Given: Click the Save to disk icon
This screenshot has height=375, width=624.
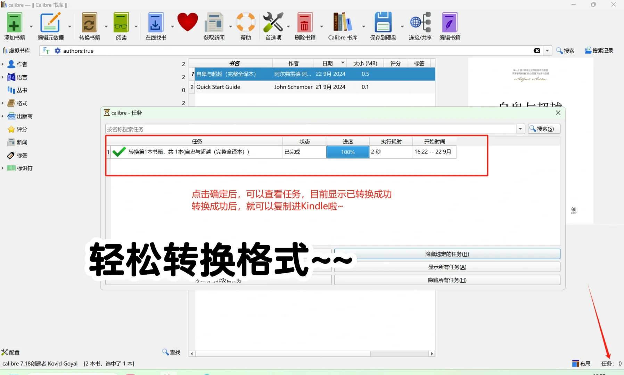Looking at the screenshot, I should pyautogui.click(x=383, y=23).
